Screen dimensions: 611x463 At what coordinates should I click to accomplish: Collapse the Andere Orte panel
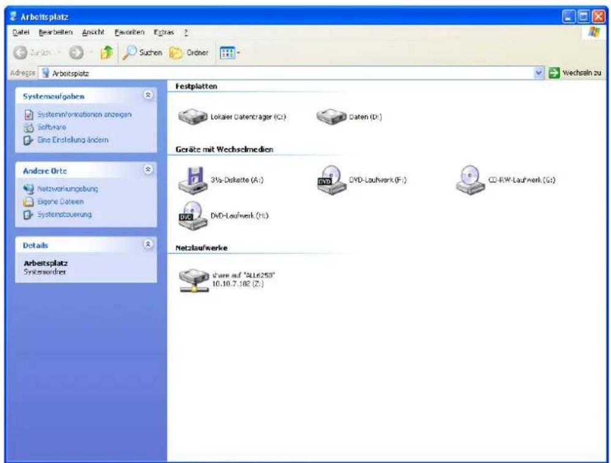[x=148, y=169]
